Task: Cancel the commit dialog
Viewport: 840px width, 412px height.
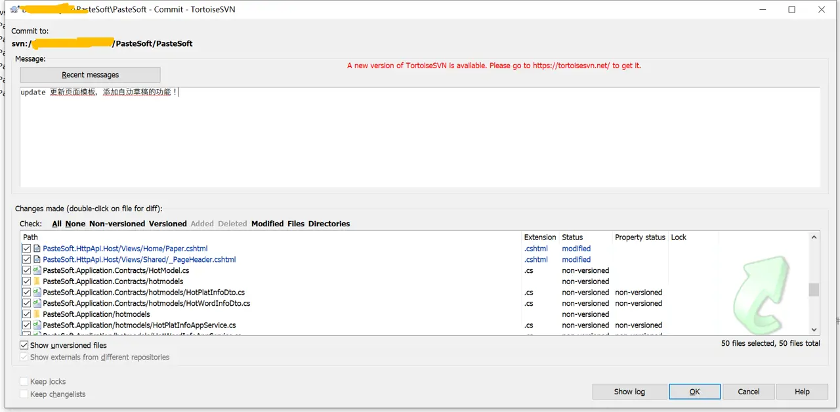Action: point(748,392)
